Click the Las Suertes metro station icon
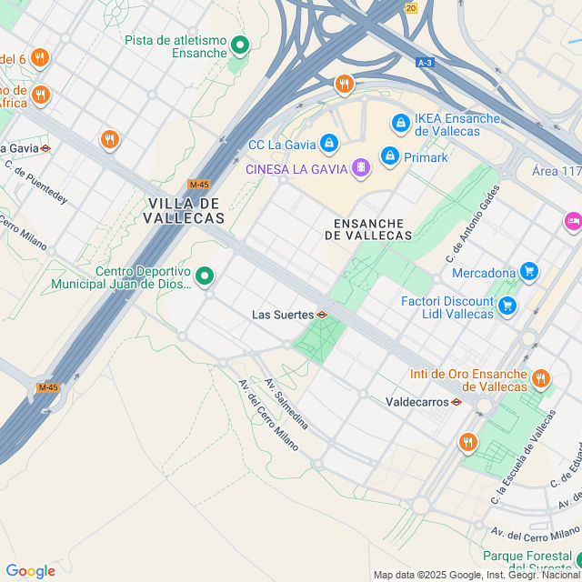The image size is (582, 582). [322, 315]
